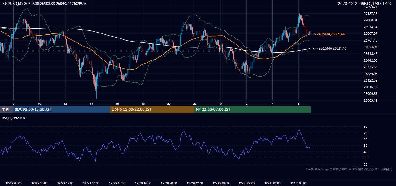Select the ロンドン 15:30-22:00 JST session bar
Screen dimensions: 396x186
coord(152,109)
